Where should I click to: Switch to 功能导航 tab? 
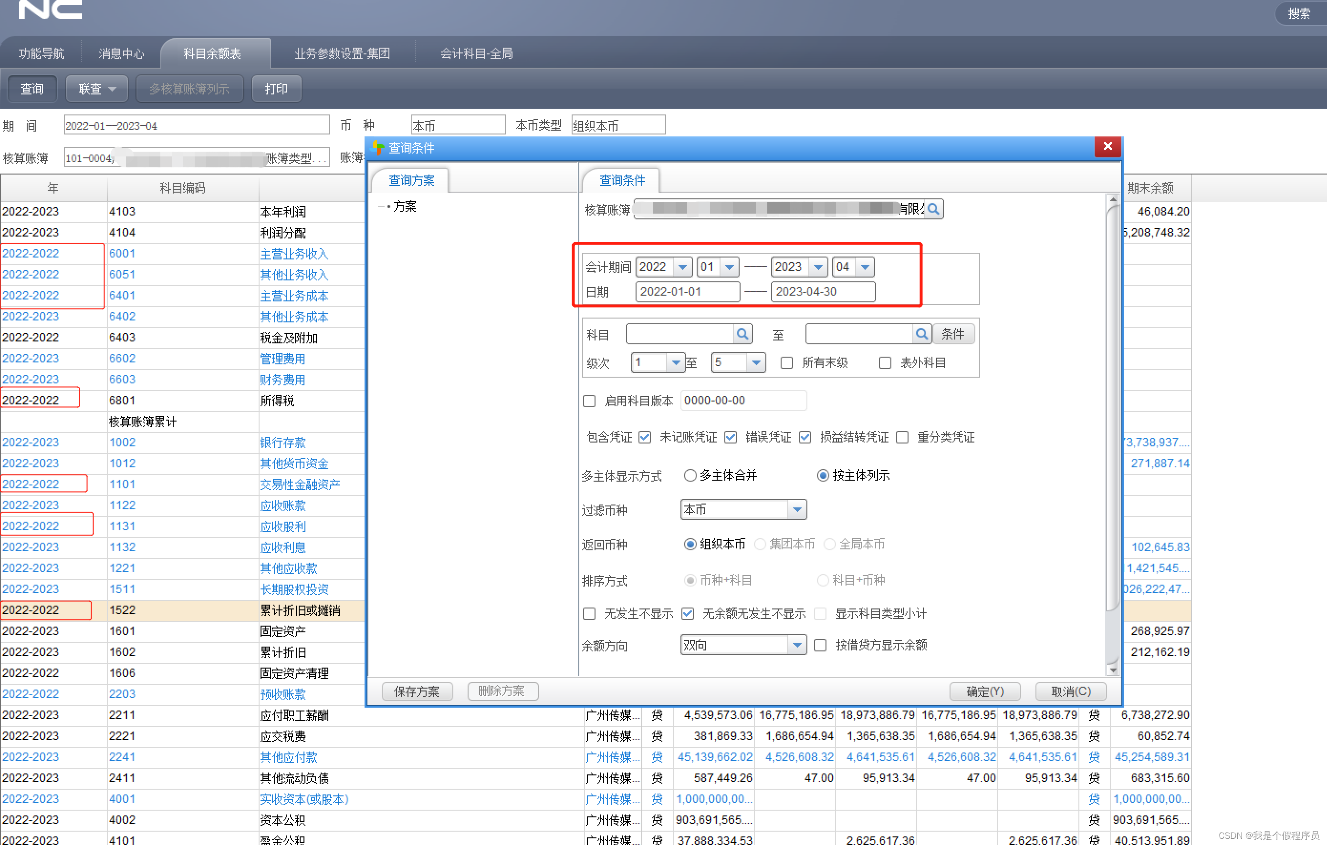(x=42, y=53)
